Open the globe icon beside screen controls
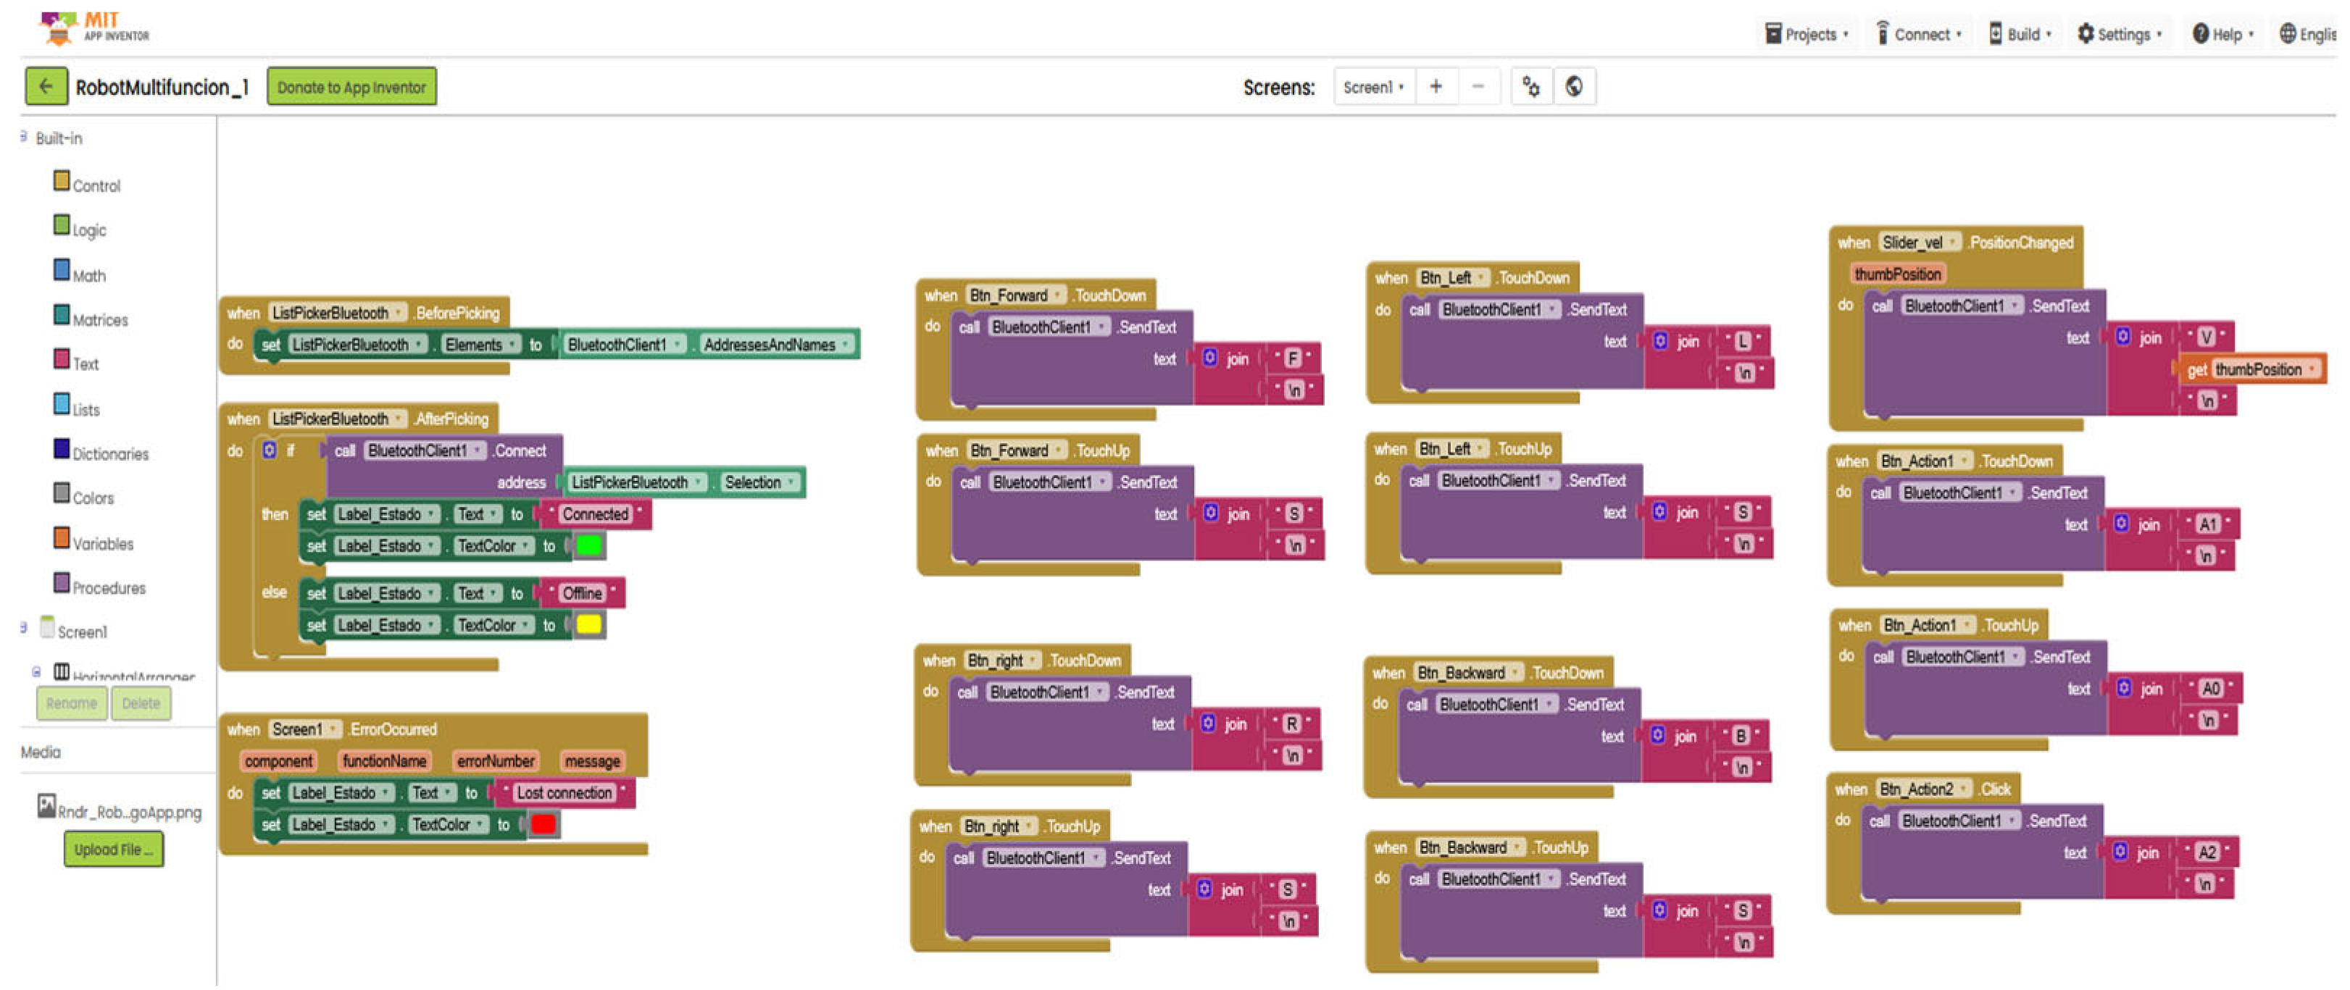Viewport: 2350px width, 990px height. click(1574, 87)
